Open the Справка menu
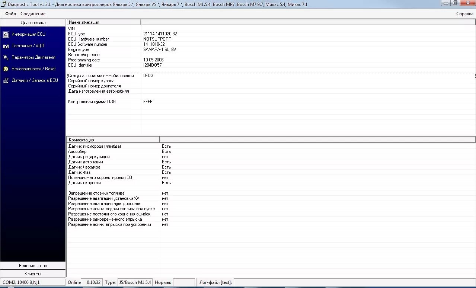Image resolution: width=476 pixels, height=288 pixels. coord(465,14)
